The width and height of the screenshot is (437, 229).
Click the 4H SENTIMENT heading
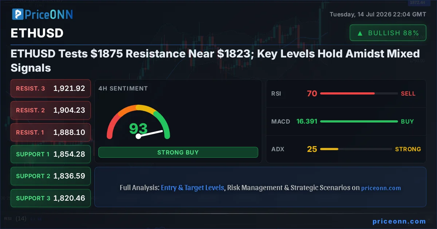coord(123,88)
